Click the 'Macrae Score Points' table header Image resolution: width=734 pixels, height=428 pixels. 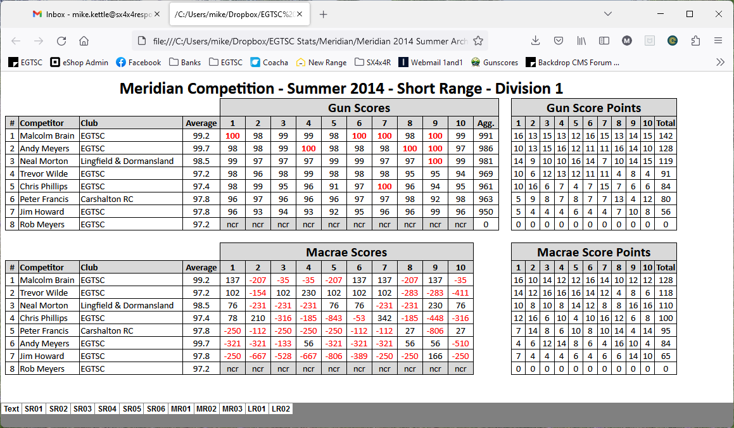[593, 252]
